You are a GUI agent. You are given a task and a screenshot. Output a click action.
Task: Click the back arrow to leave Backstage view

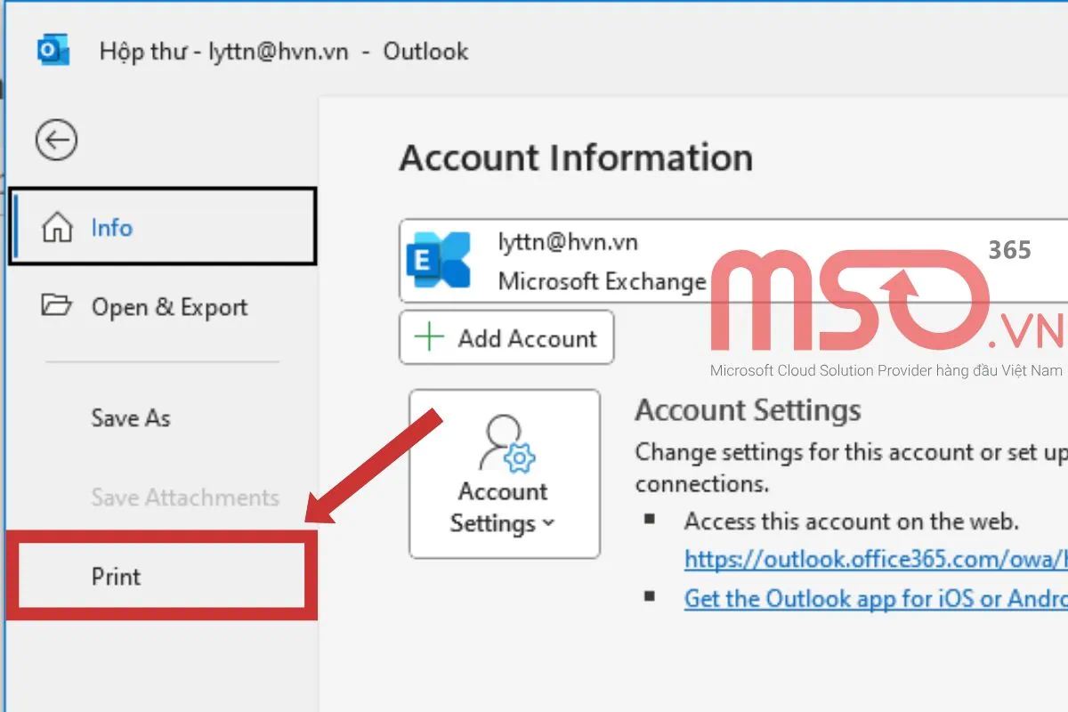[x=56, y=140]
